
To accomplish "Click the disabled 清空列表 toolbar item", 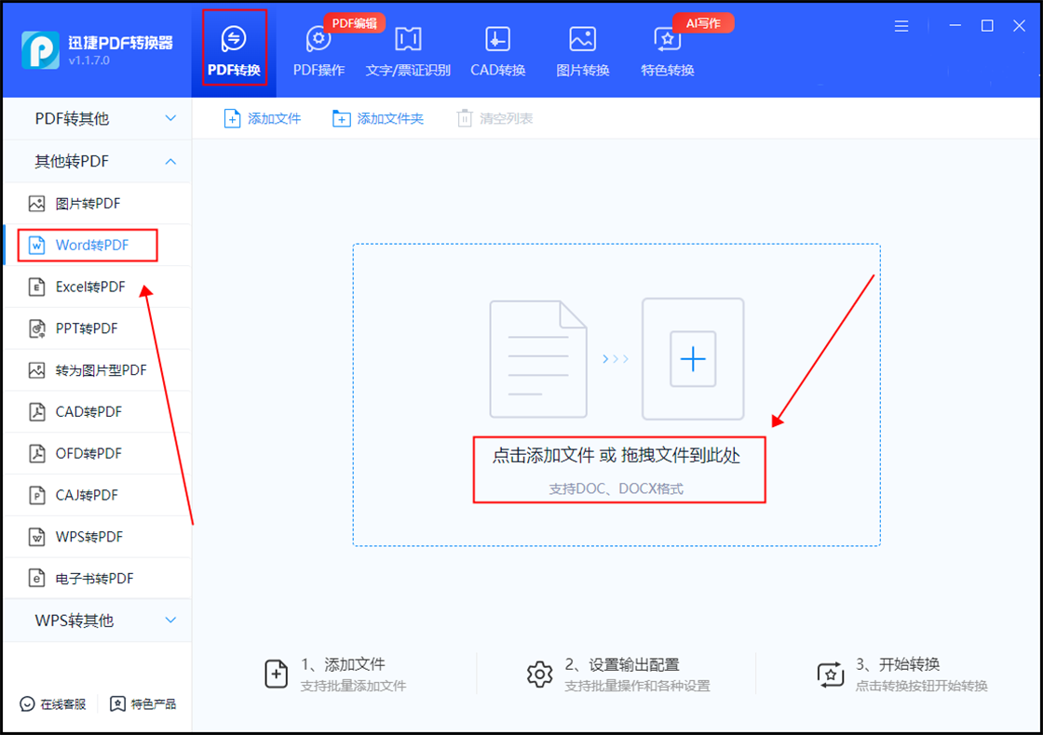I will coord(494,118).
